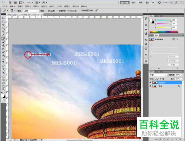The height and width of the screenshot is (141, 185).
Task: Open the 窗口(W) menu
Action: (x=75, y=6)
